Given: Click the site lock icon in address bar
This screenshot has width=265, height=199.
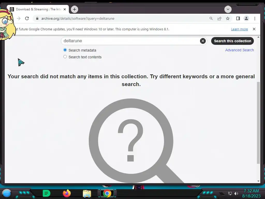Looking at the screenshot, I should click(x=37, y=18).
